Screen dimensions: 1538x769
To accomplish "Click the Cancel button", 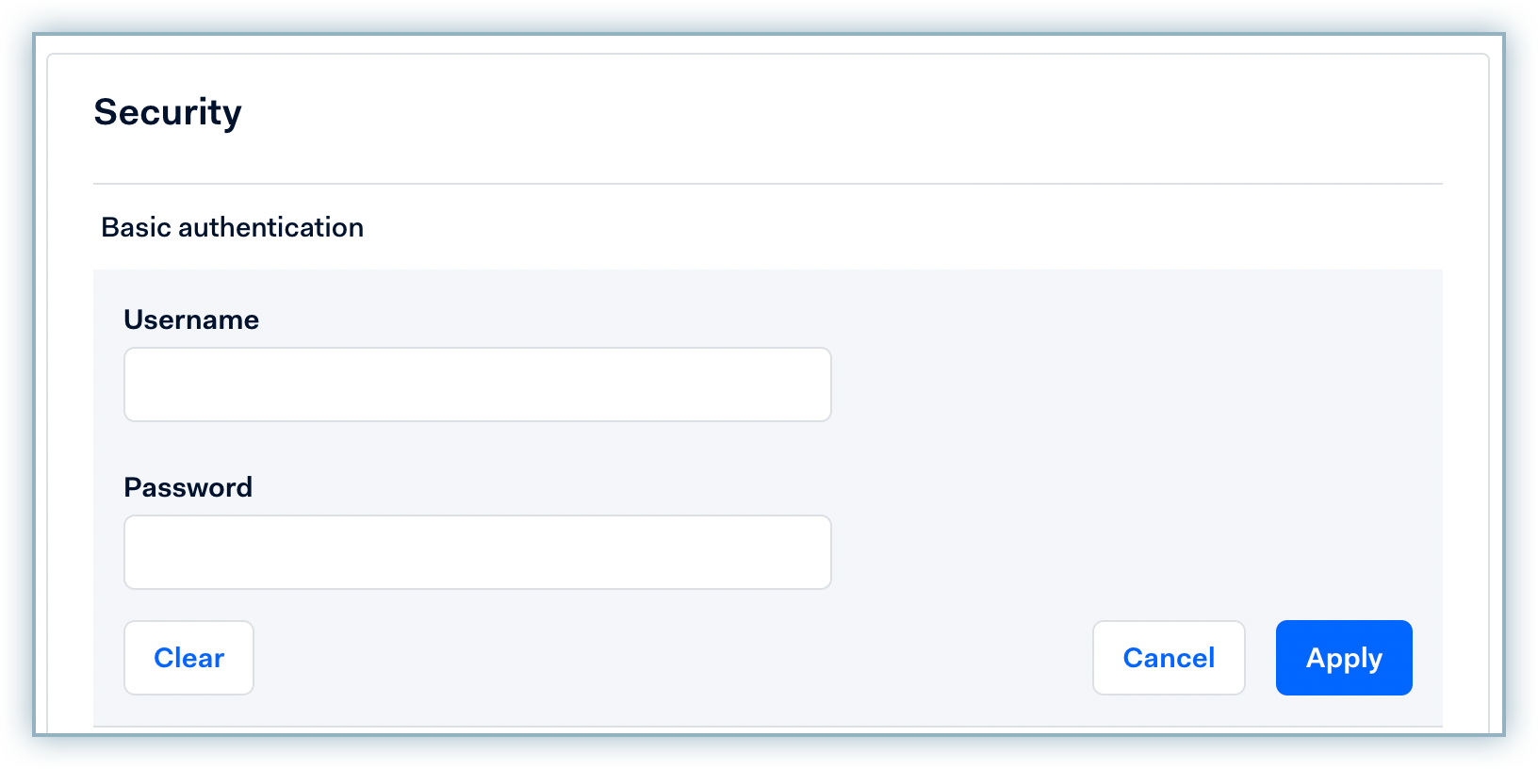I will coord(1169,658).
